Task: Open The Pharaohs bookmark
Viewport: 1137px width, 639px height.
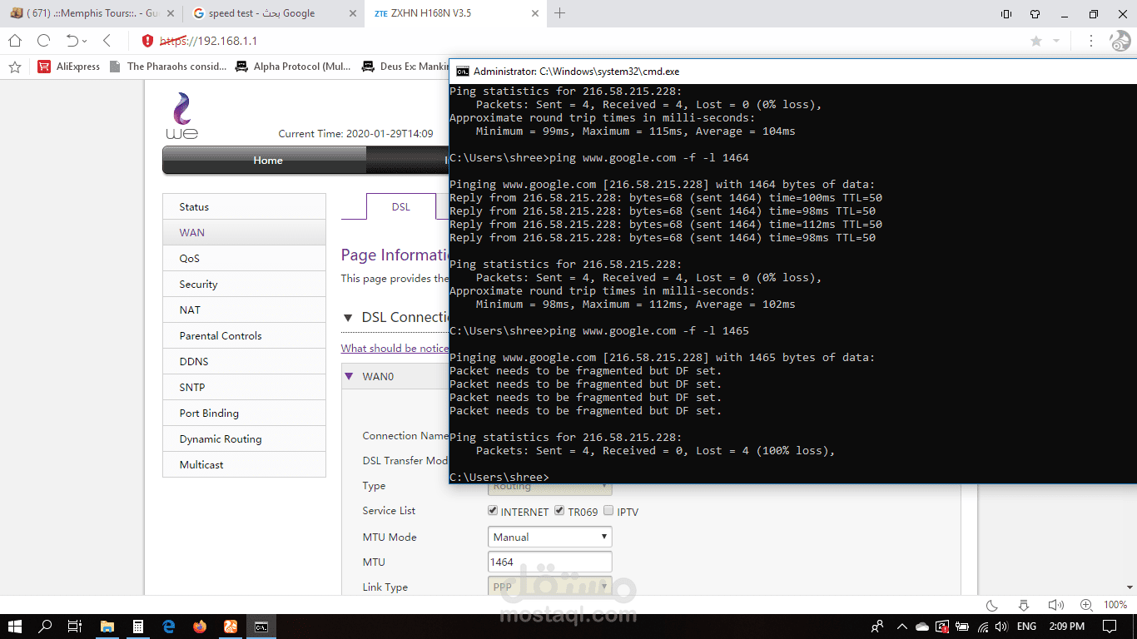Action: (168, 67)
